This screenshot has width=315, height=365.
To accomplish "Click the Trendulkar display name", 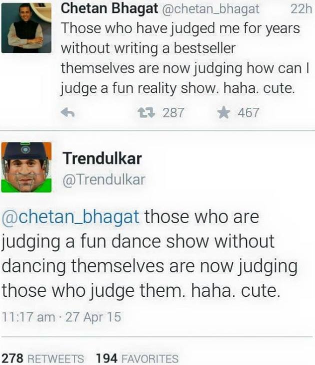I will click(102, 158).
